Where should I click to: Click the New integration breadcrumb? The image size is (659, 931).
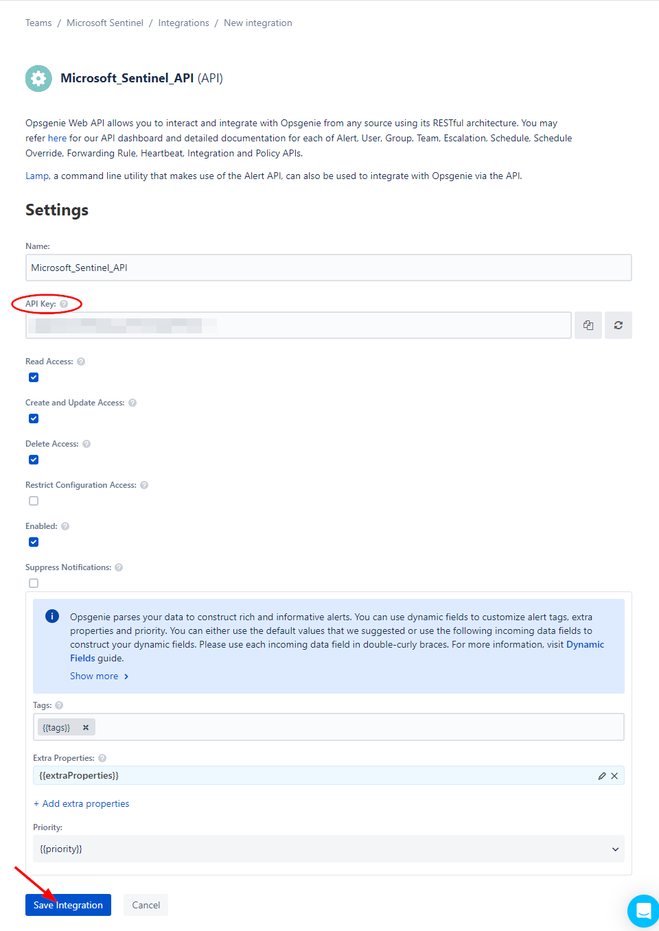point(258,23)
